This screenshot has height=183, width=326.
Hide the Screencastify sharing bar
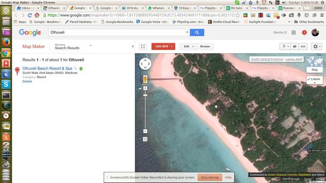click(x=228, y=177)
